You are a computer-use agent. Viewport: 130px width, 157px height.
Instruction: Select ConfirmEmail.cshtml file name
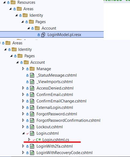(55, 95)
